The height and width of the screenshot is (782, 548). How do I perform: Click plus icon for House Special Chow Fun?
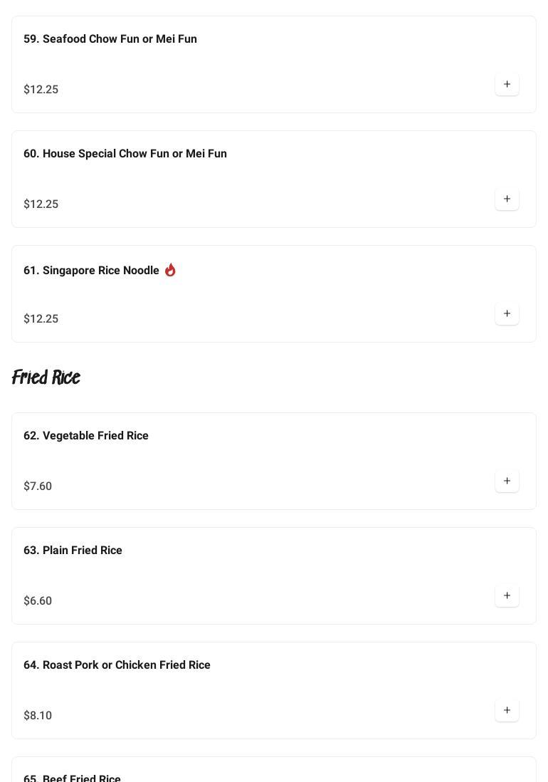click(x=507, y=199)
